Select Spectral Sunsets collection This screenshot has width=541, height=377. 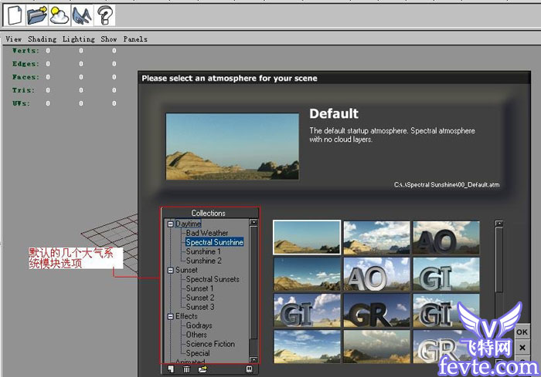[213, 279]
